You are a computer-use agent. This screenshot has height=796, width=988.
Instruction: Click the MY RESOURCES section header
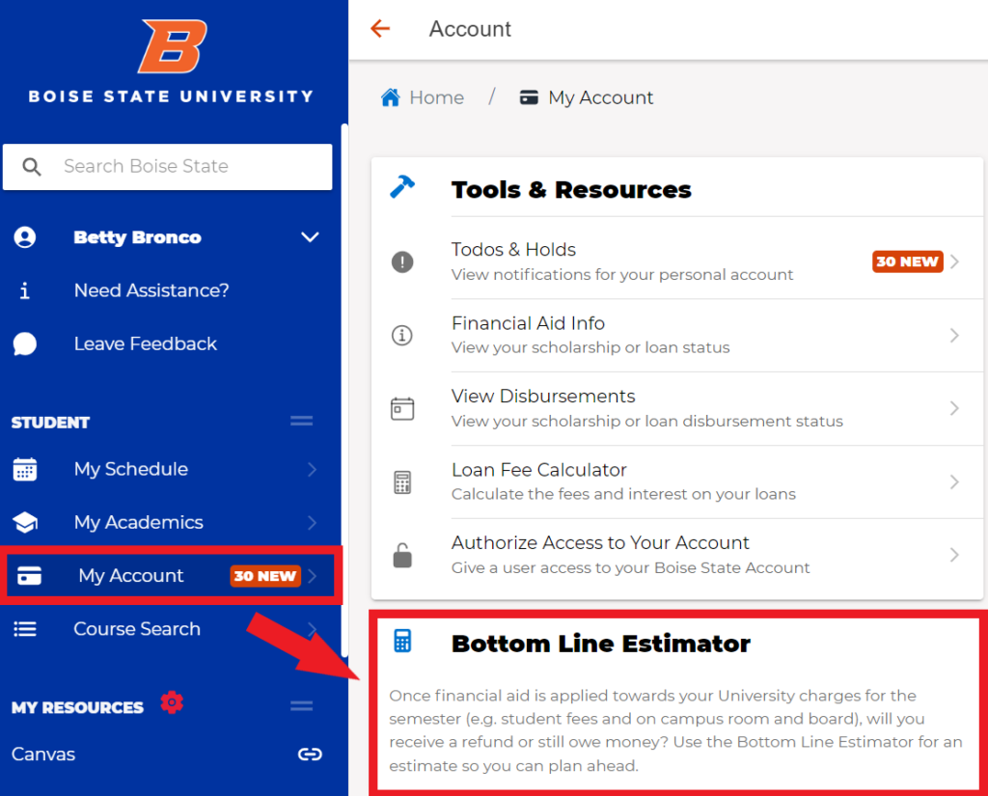[77, 708]
